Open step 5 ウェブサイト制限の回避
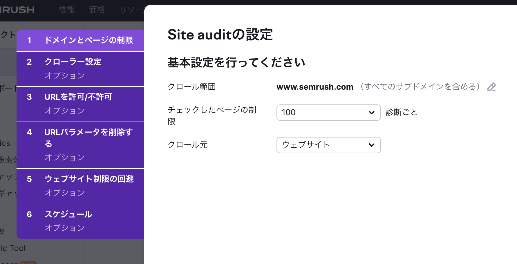 coord(80,186)
